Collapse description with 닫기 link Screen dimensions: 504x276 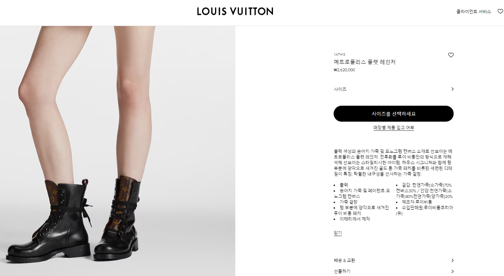[x=338, y=233]
